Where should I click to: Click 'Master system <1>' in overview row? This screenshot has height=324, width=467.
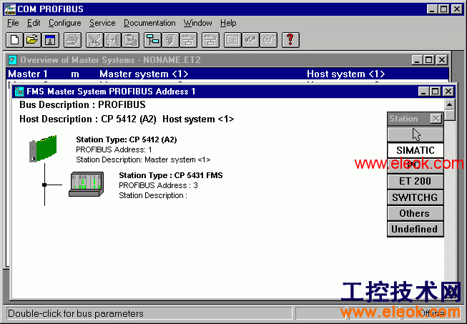(144, 74)
